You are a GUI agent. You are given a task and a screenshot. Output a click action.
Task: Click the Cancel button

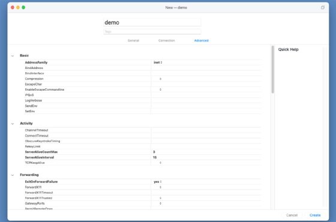click(x=292, y=215)
